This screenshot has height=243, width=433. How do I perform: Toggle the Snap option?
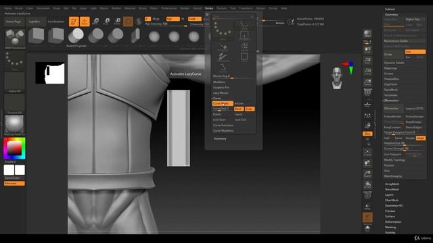250,109
